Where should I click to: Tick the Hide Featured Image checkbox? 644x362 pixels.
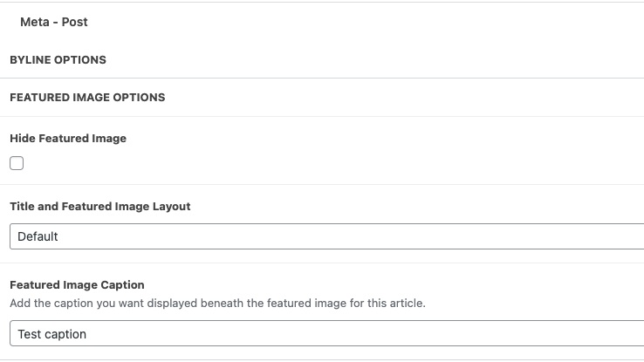17,163
